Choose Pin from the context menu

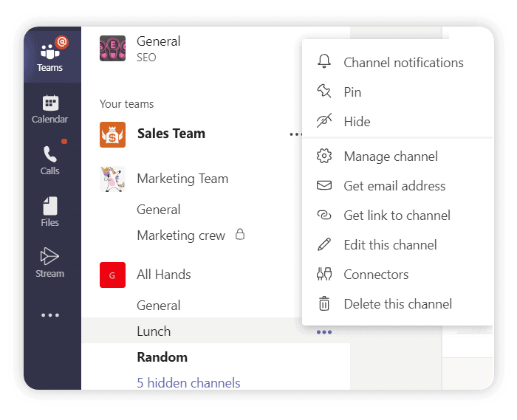(x=397, y=92)
